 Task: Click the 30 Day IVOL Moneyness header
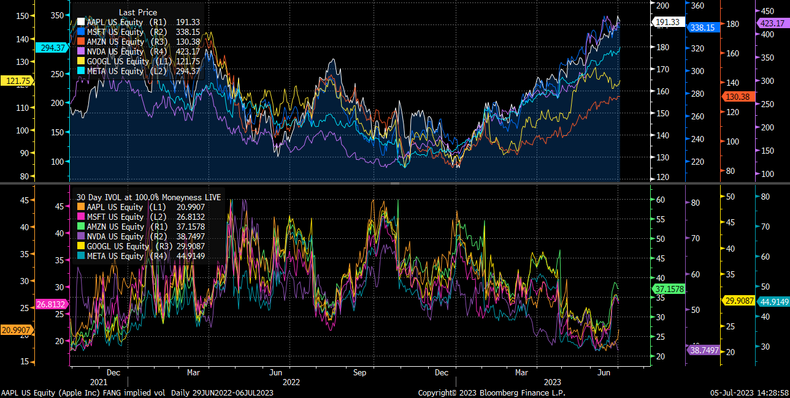[x=150, y=197]
